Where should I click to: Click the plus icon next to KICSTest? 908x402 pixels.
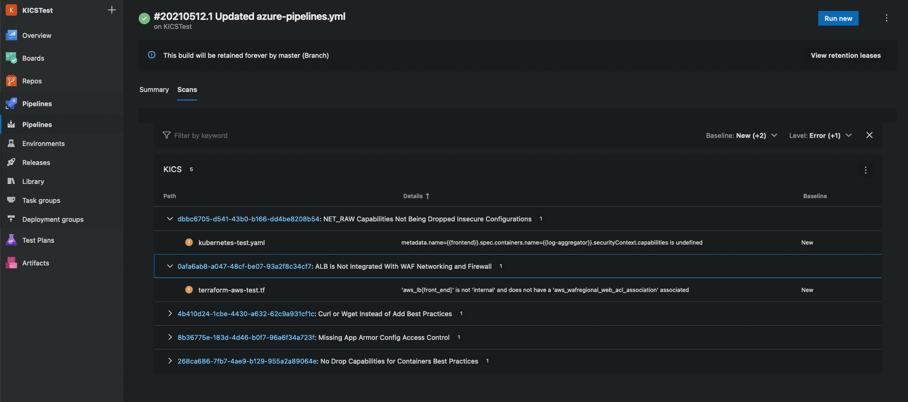pos(112,10)
